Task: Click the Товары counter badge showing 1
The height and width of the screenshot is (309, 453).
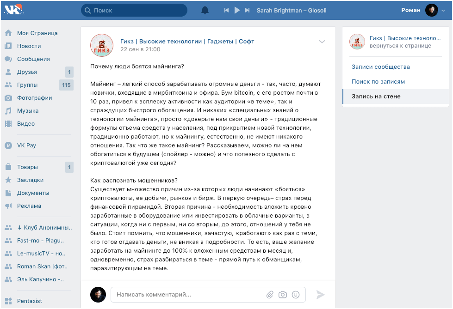Action: coord(69,167)
